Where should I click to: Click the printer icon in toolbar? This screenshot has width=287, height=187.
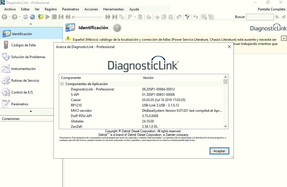149,17
